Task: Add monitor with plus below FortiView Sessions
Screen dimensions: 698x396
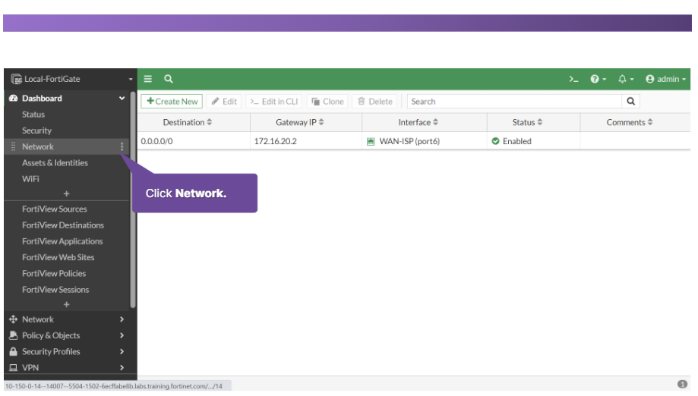Action: pos(66,304)
